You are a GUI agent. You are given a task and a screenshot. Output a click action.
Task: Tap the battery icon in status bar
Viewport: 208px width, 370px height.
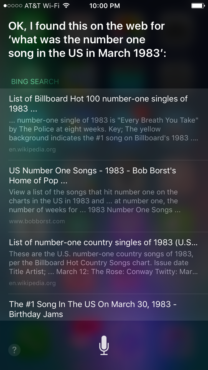click(x=198, y=6)
